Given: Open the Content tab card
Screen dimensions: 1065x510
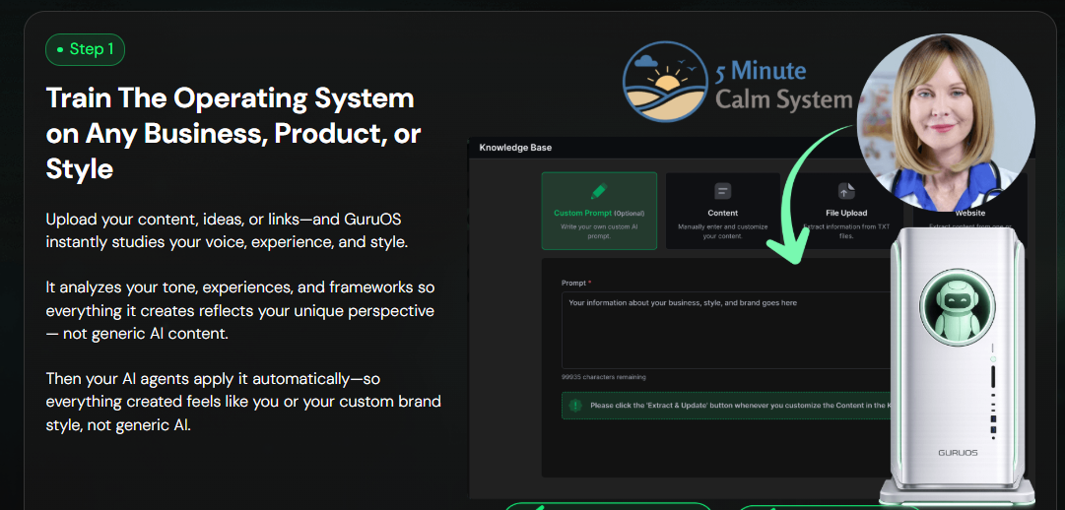Looking at the screenshot, I should [723, 211].
